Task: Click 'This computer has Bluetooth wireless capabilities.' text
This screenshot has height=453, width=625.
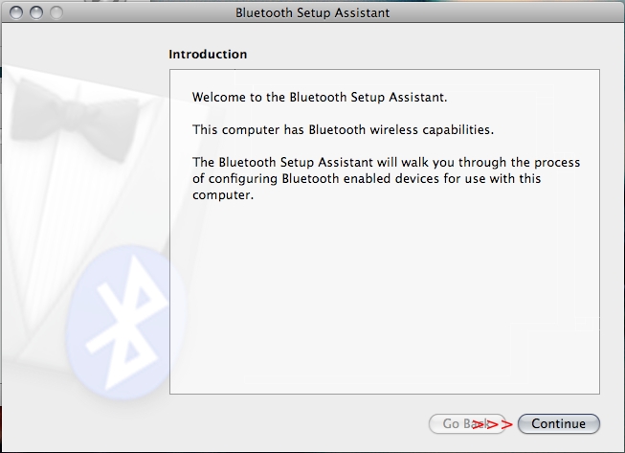Action: pyautogui.click(x=343, y=130)
